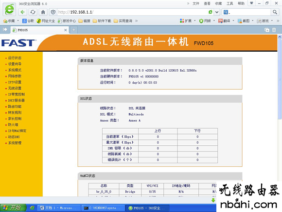This screenshot has height=212, width=282.
Task: Expand DHCP服务器 in router sidebar
Action: click(x=16, y=100)
